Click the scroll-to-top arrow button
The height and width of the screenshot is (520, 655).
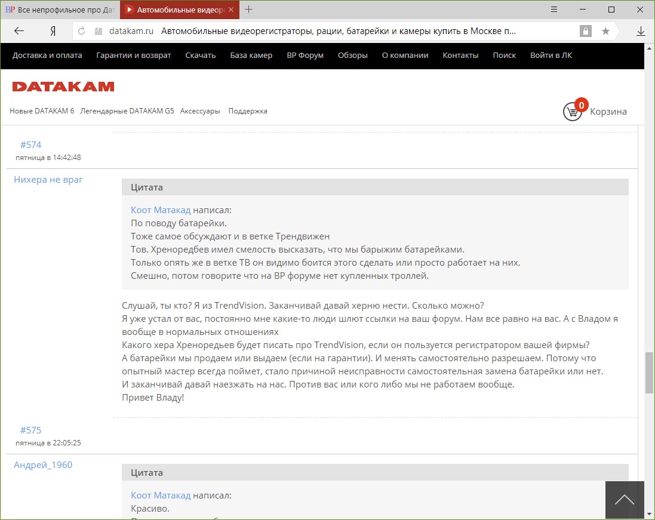[x=625, y=500]
